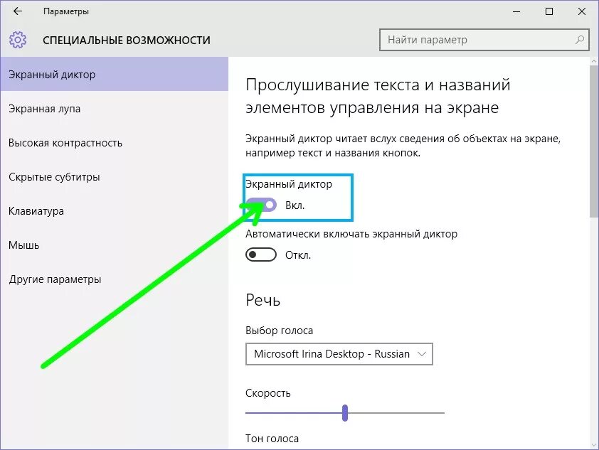Open 'Экранная лупа' section
The image size is (599, 450).
[x=115, y=109]
